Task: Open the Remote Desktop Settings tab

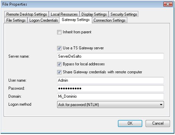Action: [x=27, y=14]
